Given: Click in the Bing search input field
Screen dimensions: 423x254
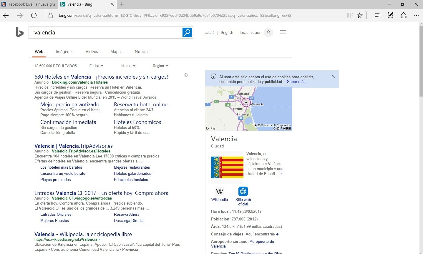Looking at the screenshot, I should [x=105, y=32].
